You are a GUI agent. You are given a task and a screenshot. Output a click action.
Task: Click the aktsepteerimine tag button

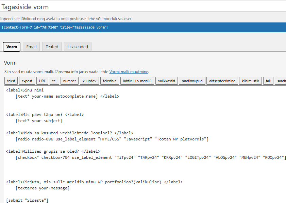tap(222, 81)
